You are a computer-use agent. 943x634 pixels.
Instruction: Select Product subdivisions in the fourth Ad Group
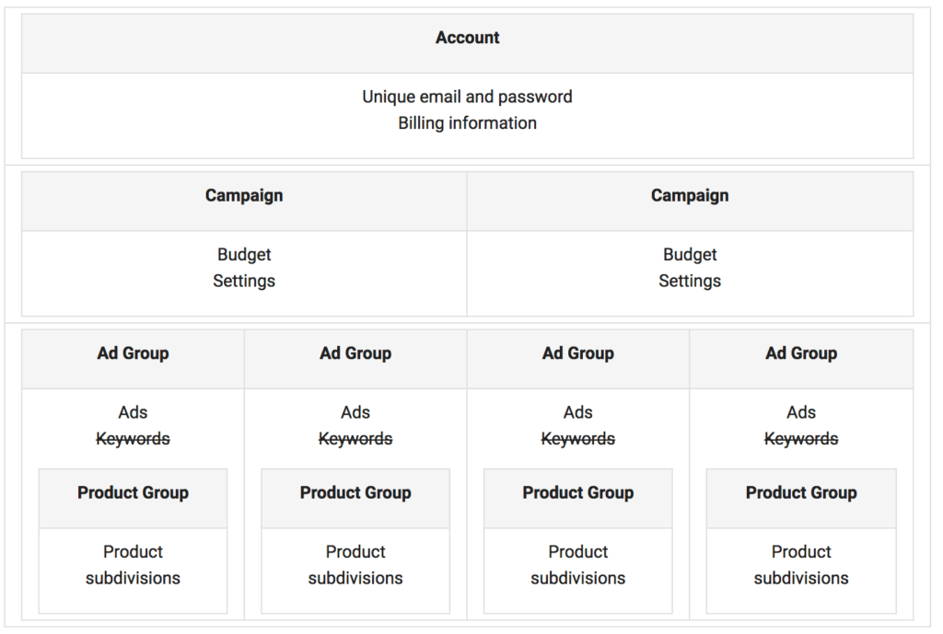[x=800, y=565]
